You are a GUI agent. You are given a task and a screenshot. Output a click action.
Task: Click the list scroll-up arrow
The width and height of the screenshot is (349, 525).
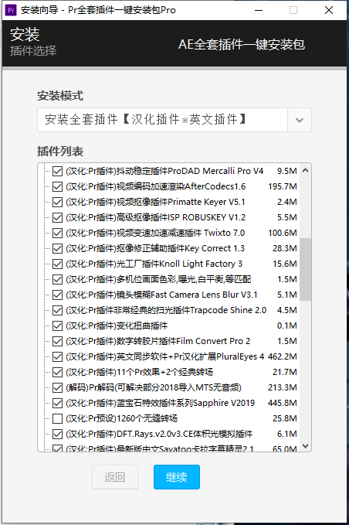tap(305, 170)
